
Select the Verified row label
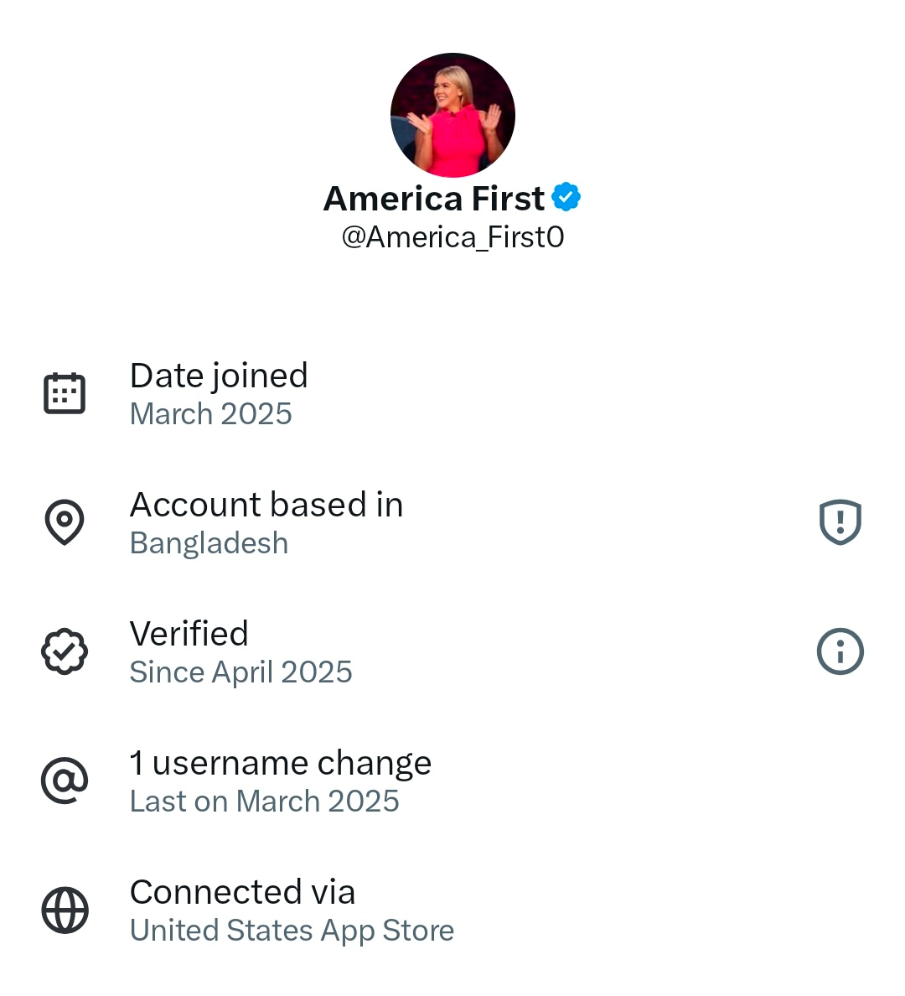point(189,634)
